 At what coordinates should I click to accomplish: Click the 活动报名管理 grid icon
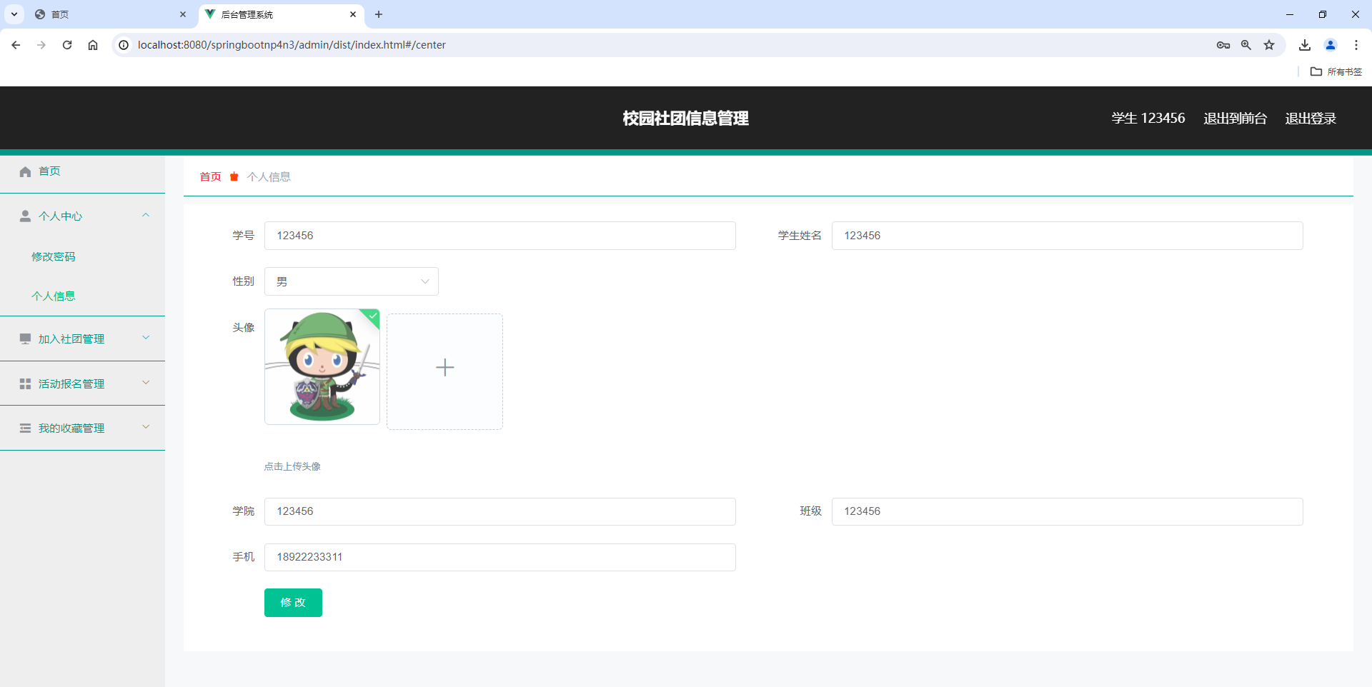pos(25,383)
